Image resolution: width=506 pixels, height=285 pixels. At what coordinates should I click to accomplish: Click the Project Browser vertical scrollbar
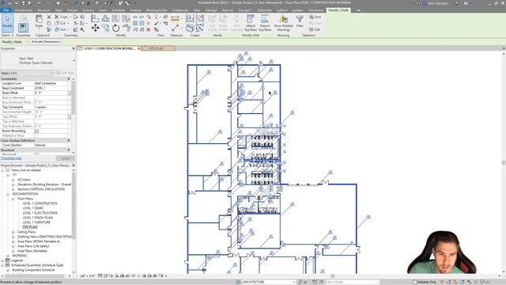[x=74, y=207]
